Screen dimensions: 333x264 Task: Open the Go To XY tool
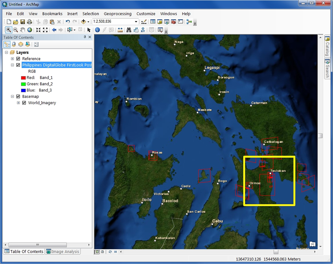(143, 30)
